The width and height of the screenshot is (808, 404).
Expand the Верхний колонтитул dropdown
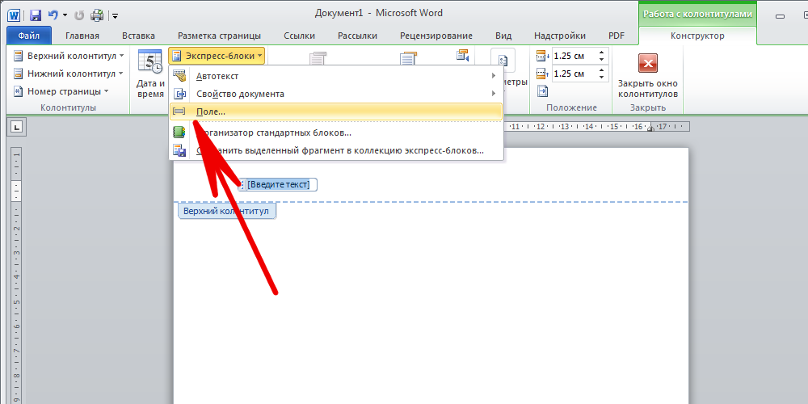[69, 56]
